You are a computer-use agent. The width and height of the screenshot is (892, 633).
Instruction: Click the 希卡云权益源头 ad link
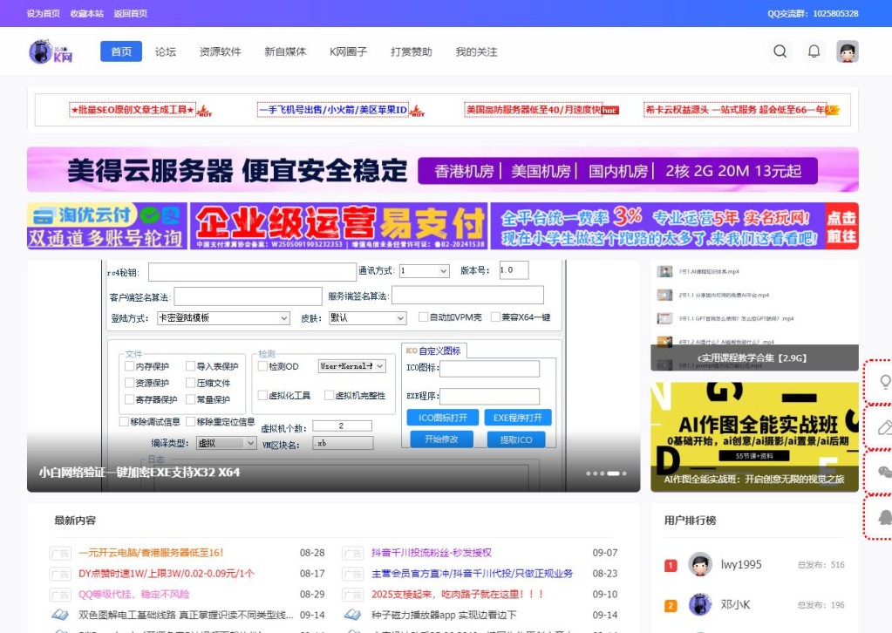(735, 109)
